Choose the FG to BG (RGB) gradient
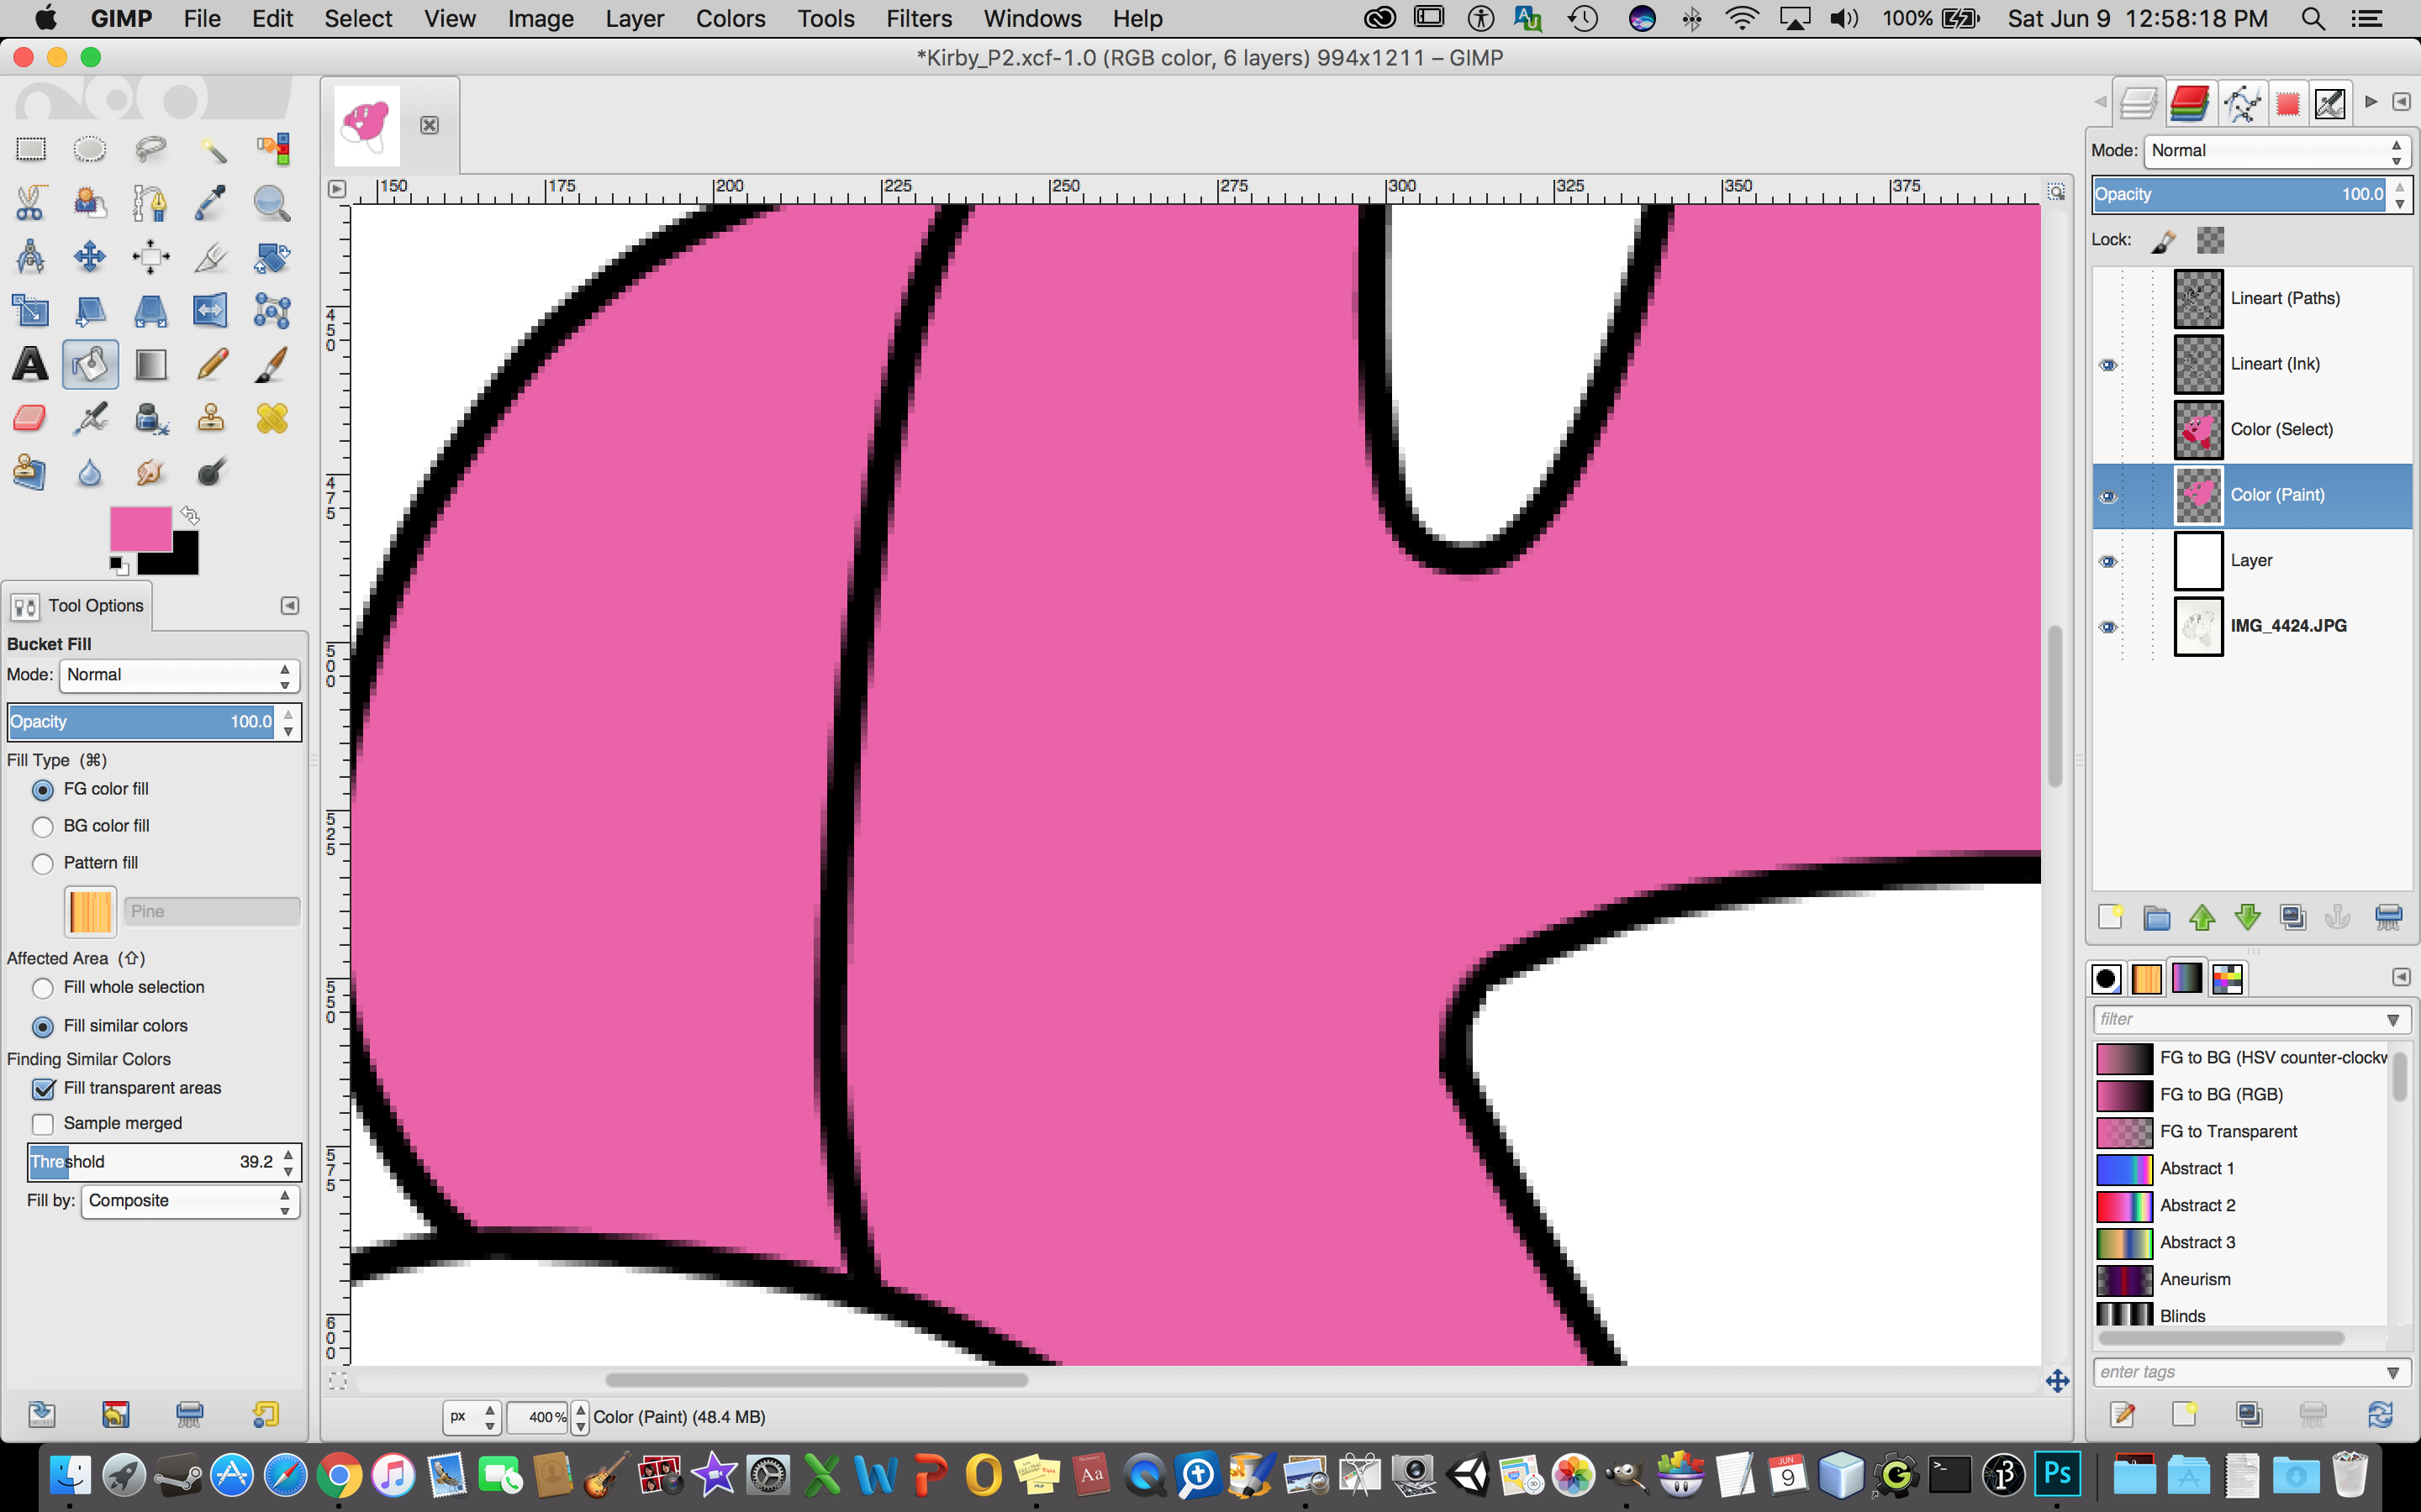Screen dimensions: 2421x1512 point(2242,1095)
